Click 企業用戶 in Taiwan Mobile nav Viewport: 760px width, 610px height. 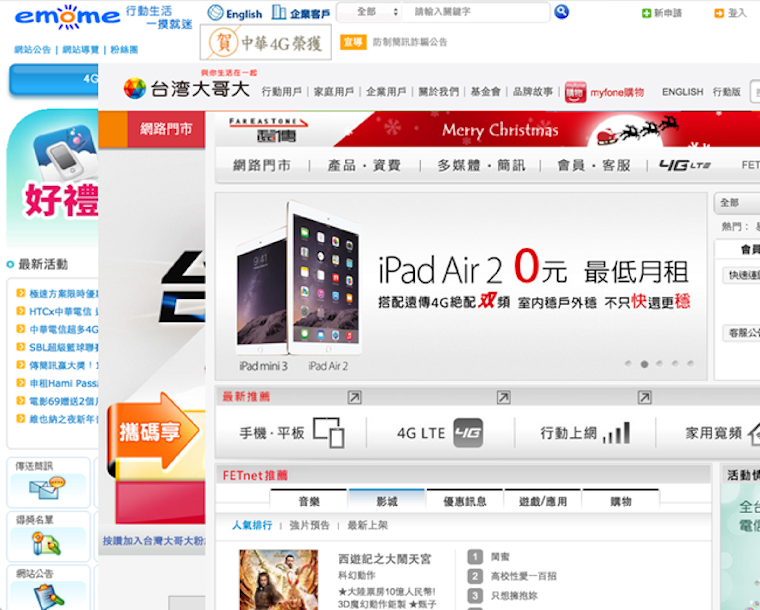386,91
